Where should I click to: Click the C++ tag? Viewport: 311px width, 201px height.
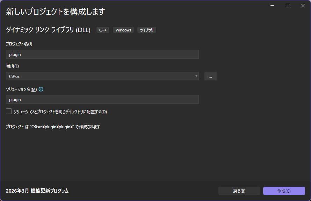(103, 30)
